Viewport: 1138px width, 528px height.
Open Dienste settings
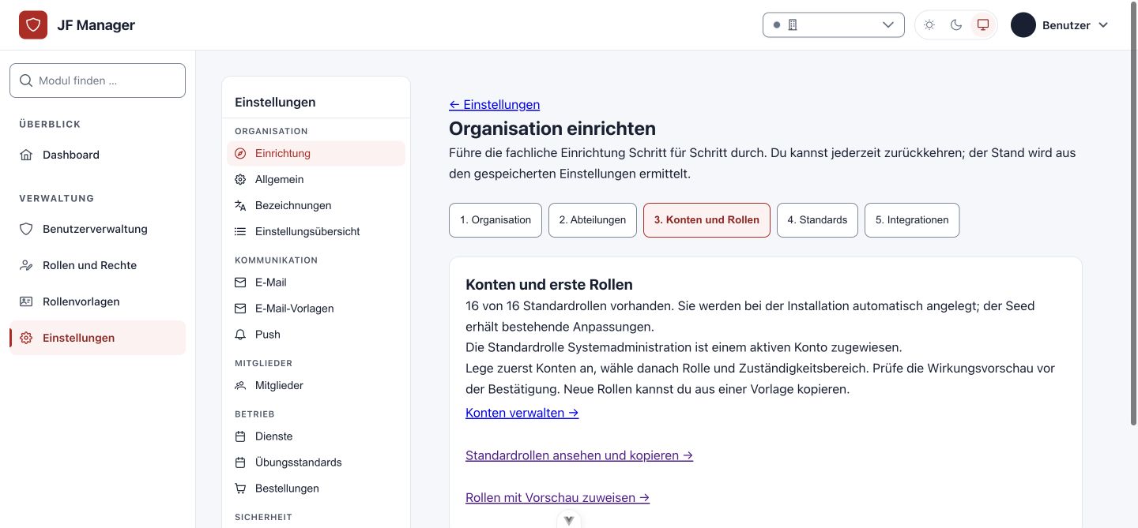(316, 436)
